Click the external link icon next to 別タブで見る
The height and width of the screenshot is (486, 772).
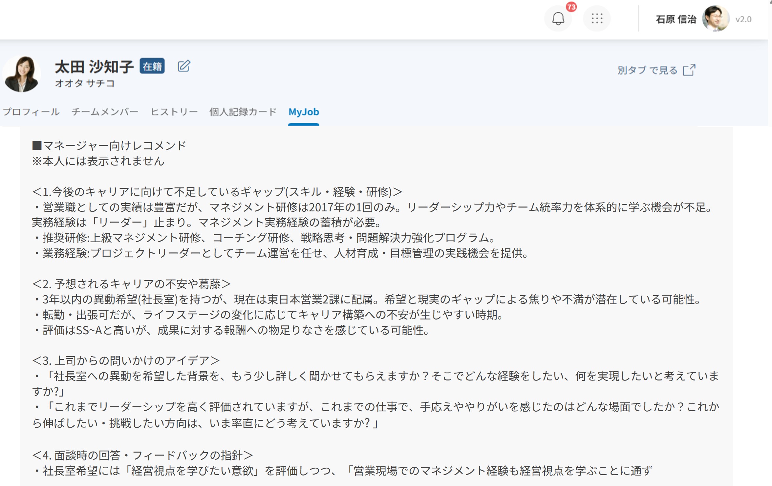pyautogui.click(x=689, y=70)
